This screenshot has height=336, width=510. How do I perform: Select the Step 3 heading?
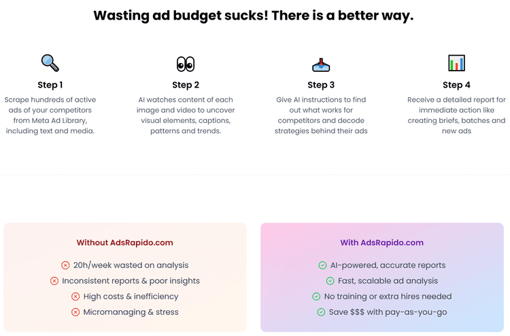click(321, 85)
